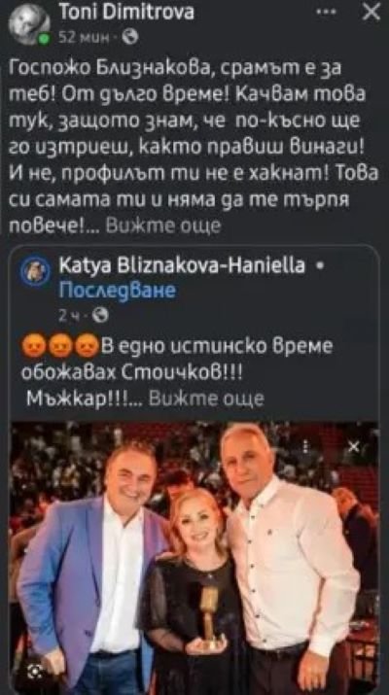Open the Toni Dimitrova name link
389x695 pixels.
(126, 14)
